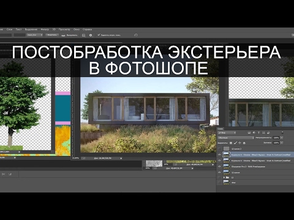
Task: Expand the layer group 12 triangle
Action: [x=224, y=177]
